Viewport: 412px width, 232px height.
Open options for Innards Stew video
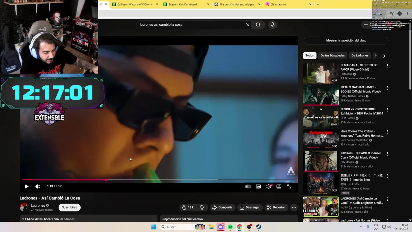pyautogui.click(x=388, y=176)
